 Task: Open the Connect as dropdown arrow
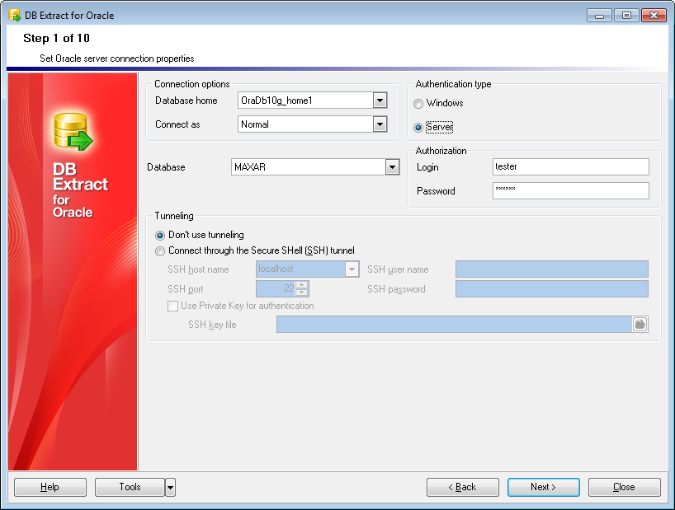[x=380, y=124]
